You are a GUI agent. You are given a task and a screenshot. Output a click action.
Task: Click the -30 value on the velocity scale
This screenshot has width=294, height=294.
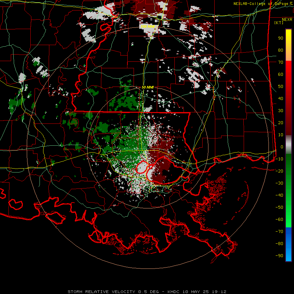point(279,183)
